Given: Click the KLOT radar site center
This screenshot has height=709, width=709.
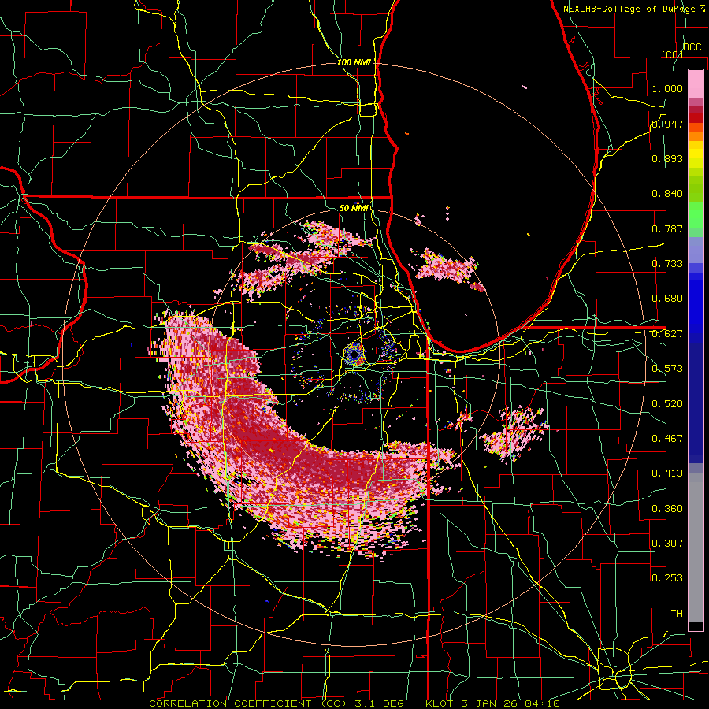Looking at the screenshot, I should [x=354, y=354].
